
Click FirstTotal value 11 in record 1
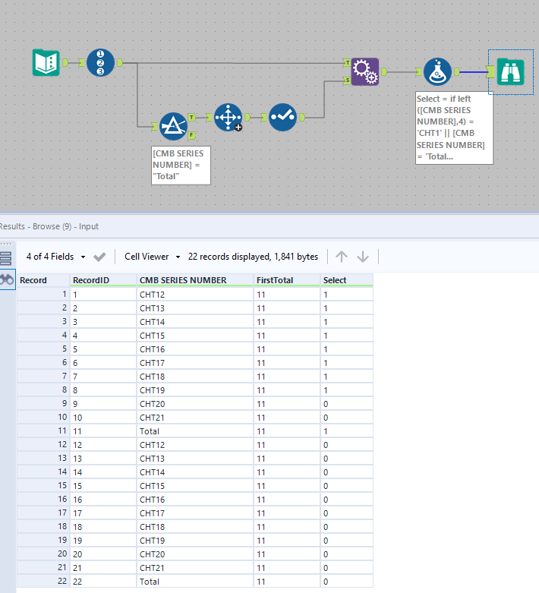287,295
